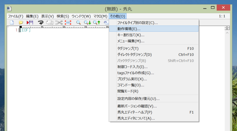Close the その他(O) menu header

click(118, 16)
